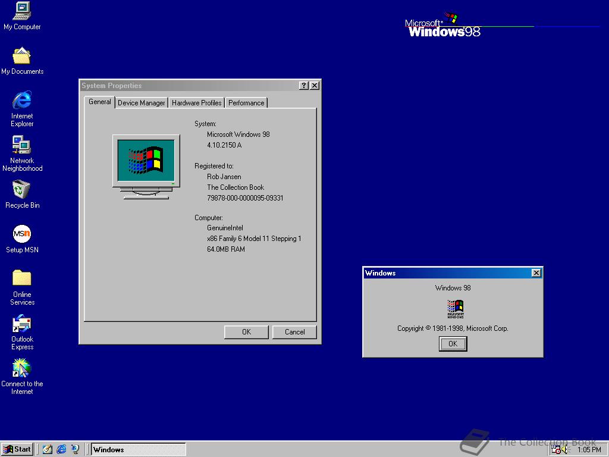Viewport: 609px width, 457px height.
Task: Click View Channels icon in Quick Launch
Action: click(x=75, y=449)
